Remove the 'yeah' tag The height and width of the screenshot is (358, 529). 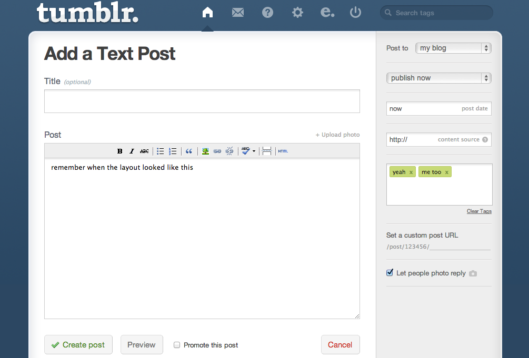[411, 172]
